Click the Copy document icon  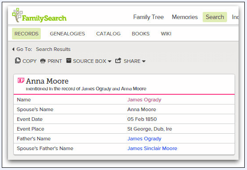pyautogui.click(x=18, y=60)
